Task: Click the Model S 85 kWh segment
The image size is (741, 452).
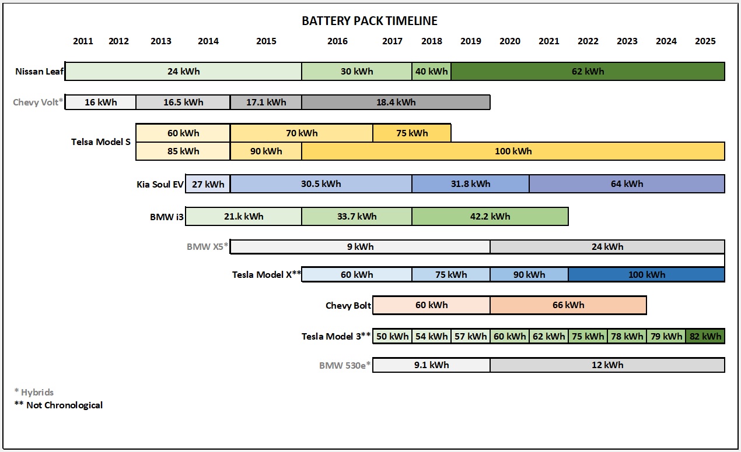Action: [x=183, y=151]
